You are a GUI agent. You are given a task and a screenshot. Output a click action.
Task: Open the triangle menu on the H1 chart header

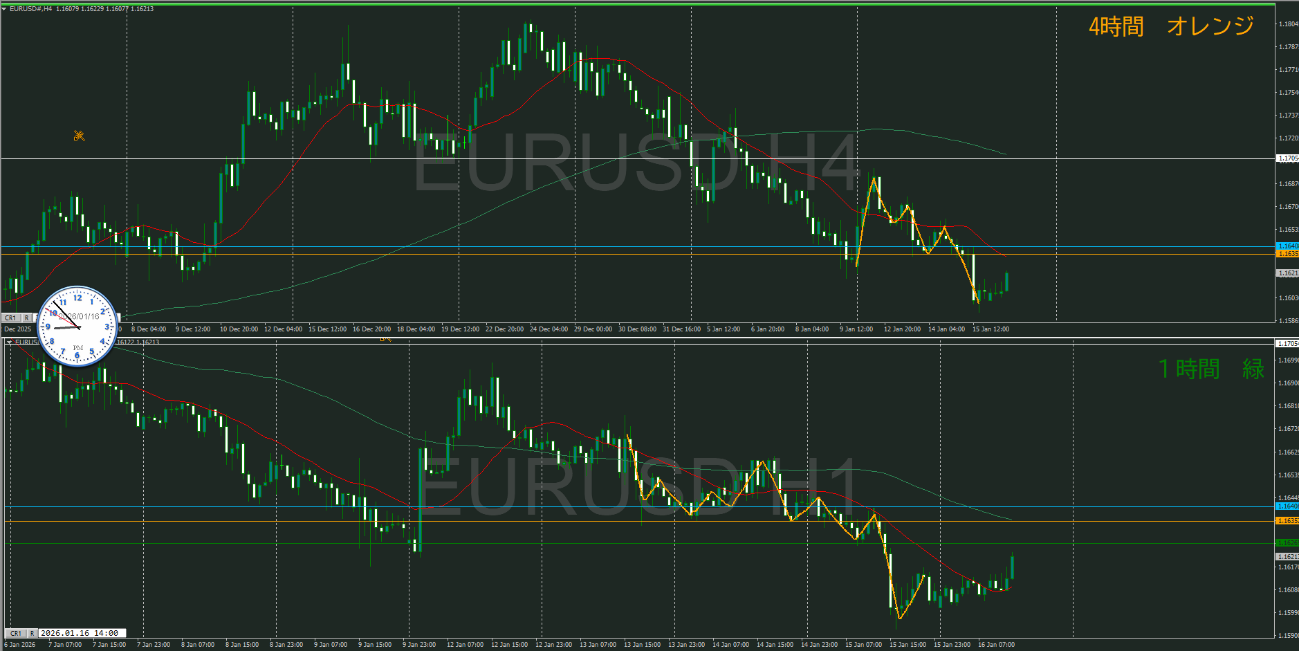coord(8,342)
